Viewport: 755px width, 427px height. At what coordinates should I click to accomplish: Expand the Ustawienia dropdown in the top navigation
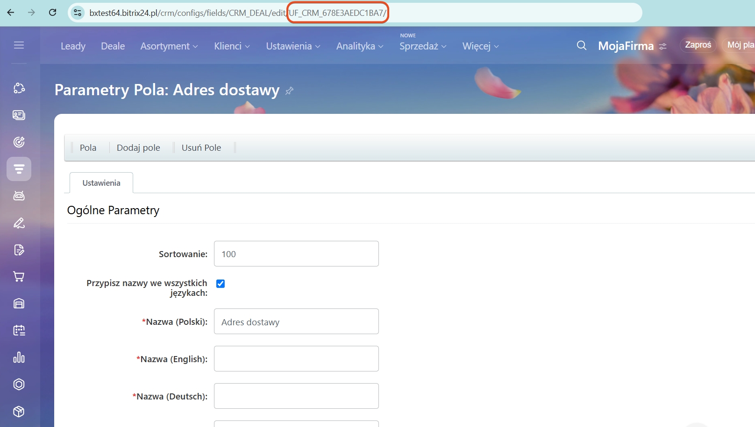293,46
